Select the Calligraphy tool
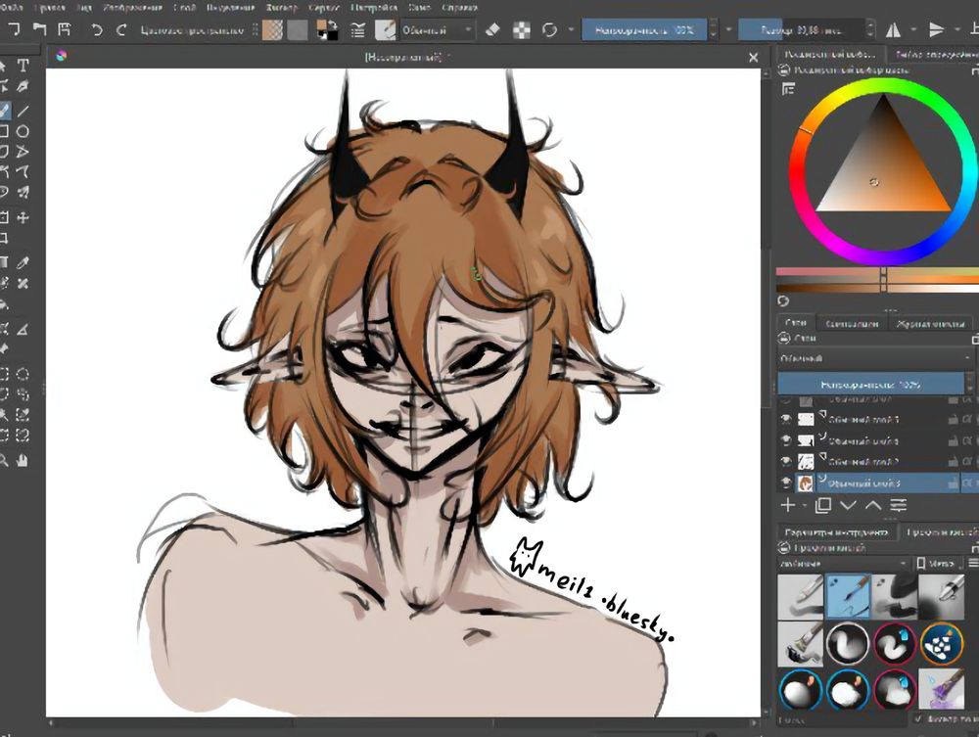 coord(23,85)
